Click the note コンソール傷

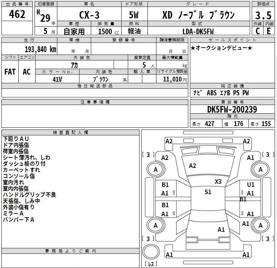19,176
